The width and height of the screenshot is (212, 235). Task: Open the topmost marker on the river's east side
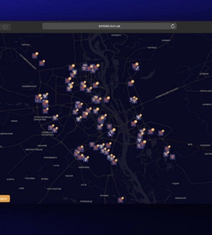[x=135, y=66]
